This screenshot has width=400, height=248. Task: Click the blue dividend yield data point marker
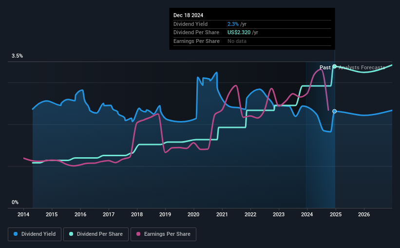tap(334, 111)
